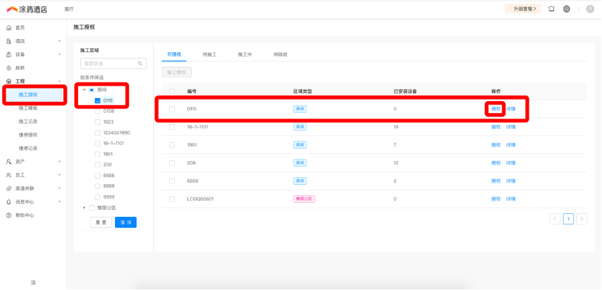Screen dimensions: 602x290
Task: Click the 展厅 label in the header
Action: tap(69, 9)
